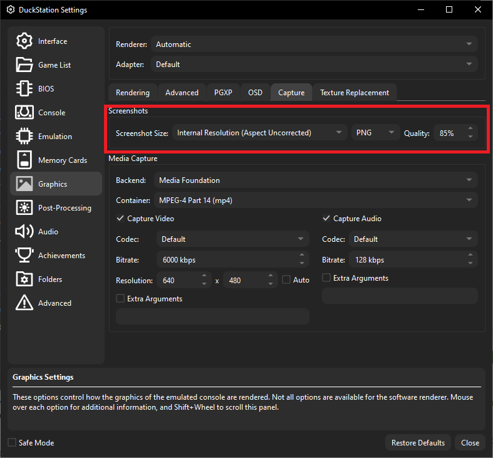Image resolution: width=493 pixels, height=458 pixels.
Task: Click the audio Bitrate 128 kbps field
Action: [x=413, y=259]
